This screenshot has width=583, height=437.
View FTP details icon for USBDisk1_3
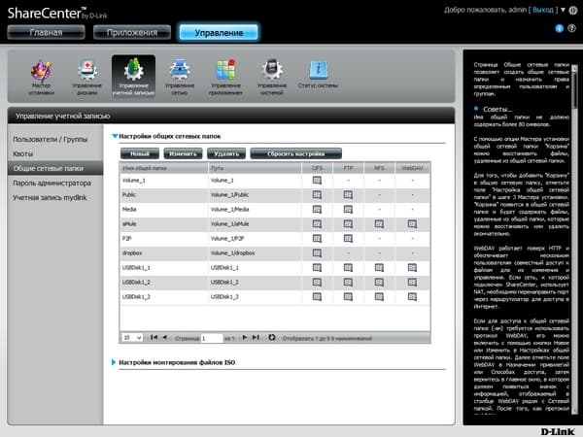(x=348, y=296)
